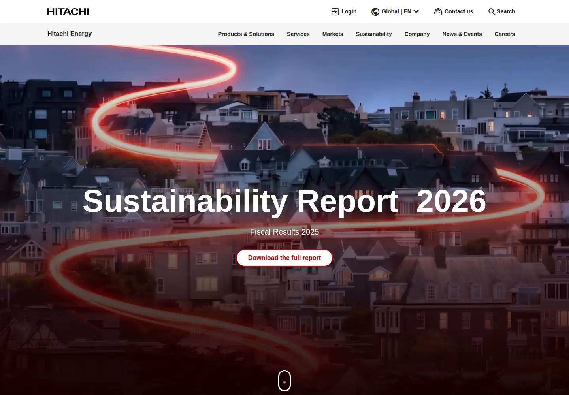Click the Search label
569x395 pixels.
pyautogui.click(x=506, y=11)
